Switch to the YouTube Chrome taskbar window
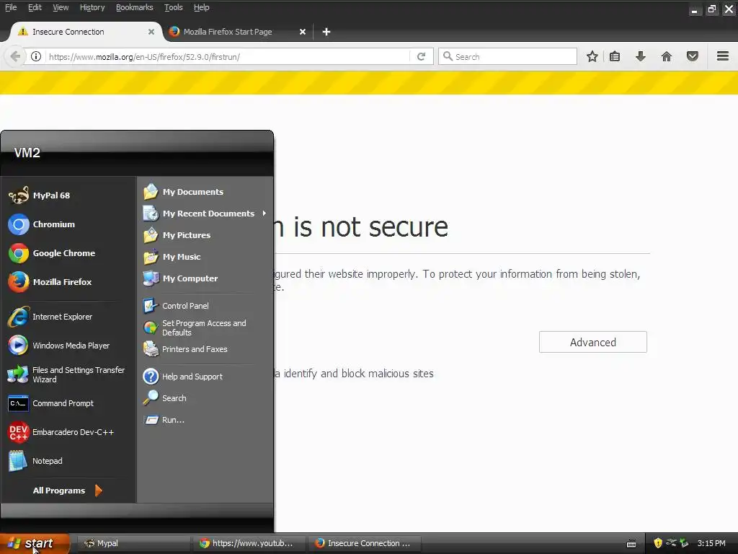 tap(249, 543)
